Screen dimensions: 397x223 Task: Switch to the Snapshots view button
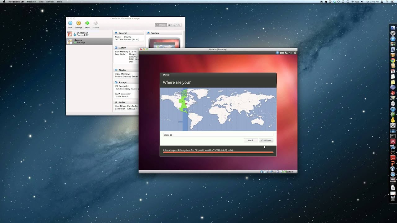174,25
